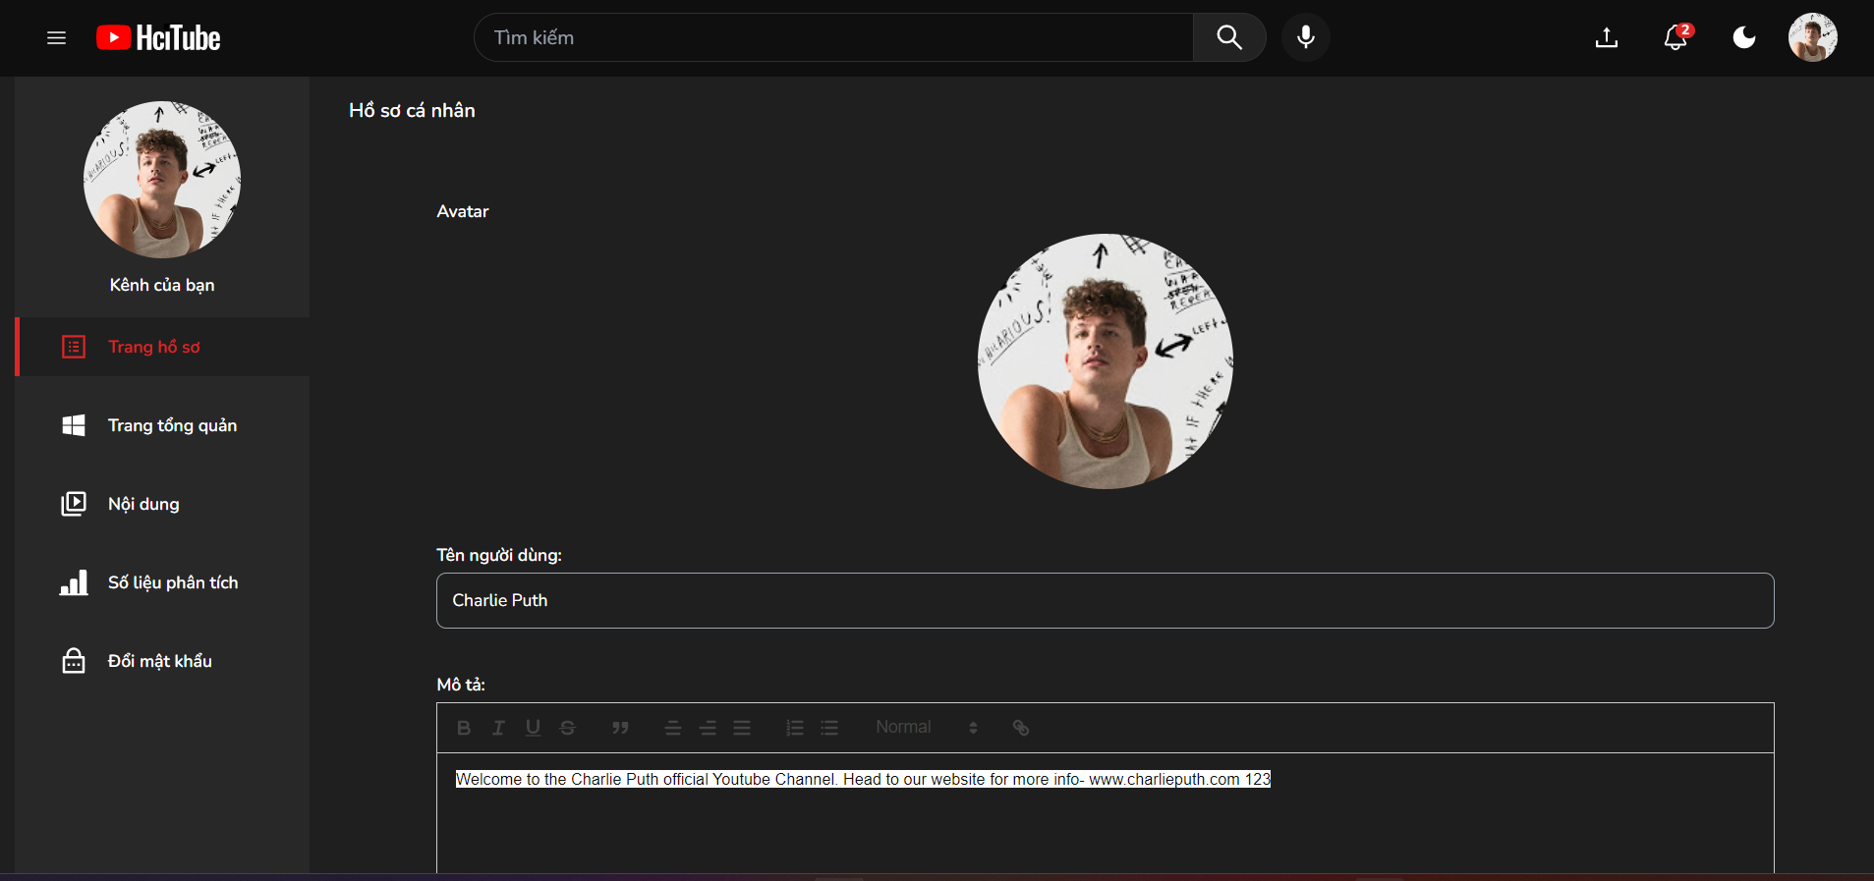Click the Kênh của bạn label
The width and height of the screenshot is (1874, 881).
(162, 285)
